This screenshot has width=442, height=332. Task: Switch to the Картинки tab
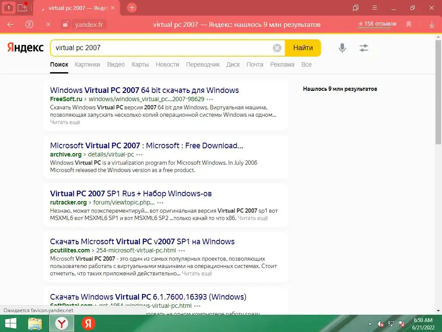tap(87, 64)
